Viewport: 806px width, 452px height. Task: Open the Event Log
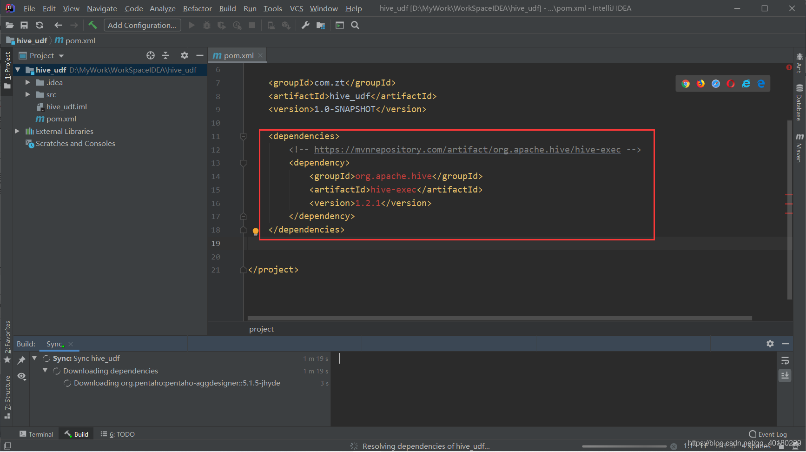click(768, 434)
